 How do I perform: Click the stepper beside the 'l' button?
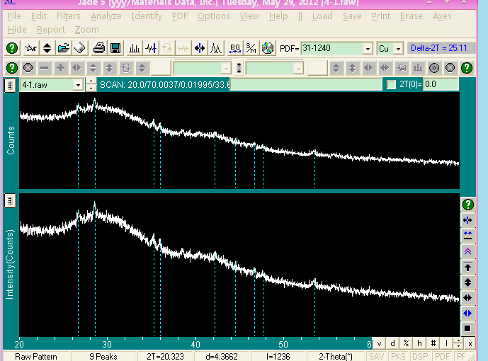tap(458, 343)
